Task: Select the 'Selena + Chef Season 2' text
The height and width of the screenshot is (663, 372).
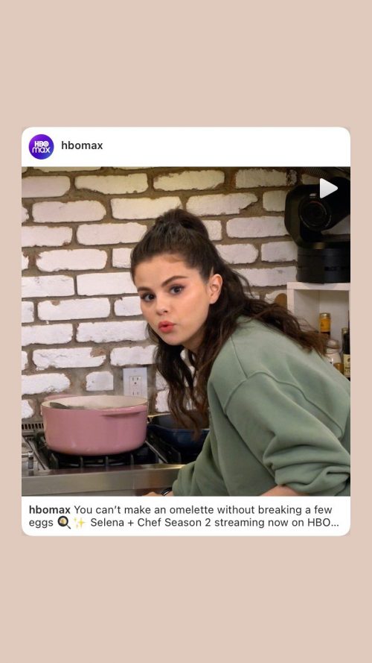Action: 150,523
